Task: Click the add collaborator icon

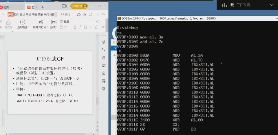Action: click(85, 14)
